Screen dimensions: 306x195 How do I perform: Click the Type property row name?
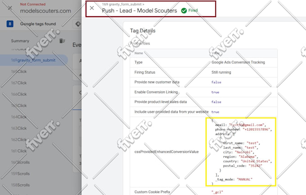coord(138,62)
